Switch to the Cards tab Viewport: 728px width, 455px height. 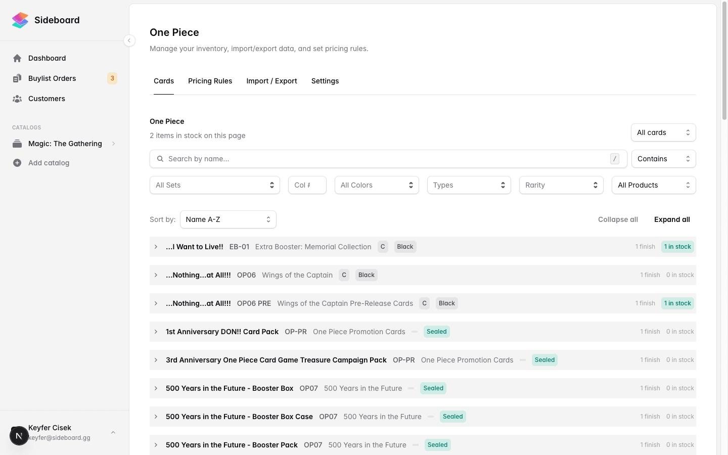164,81
